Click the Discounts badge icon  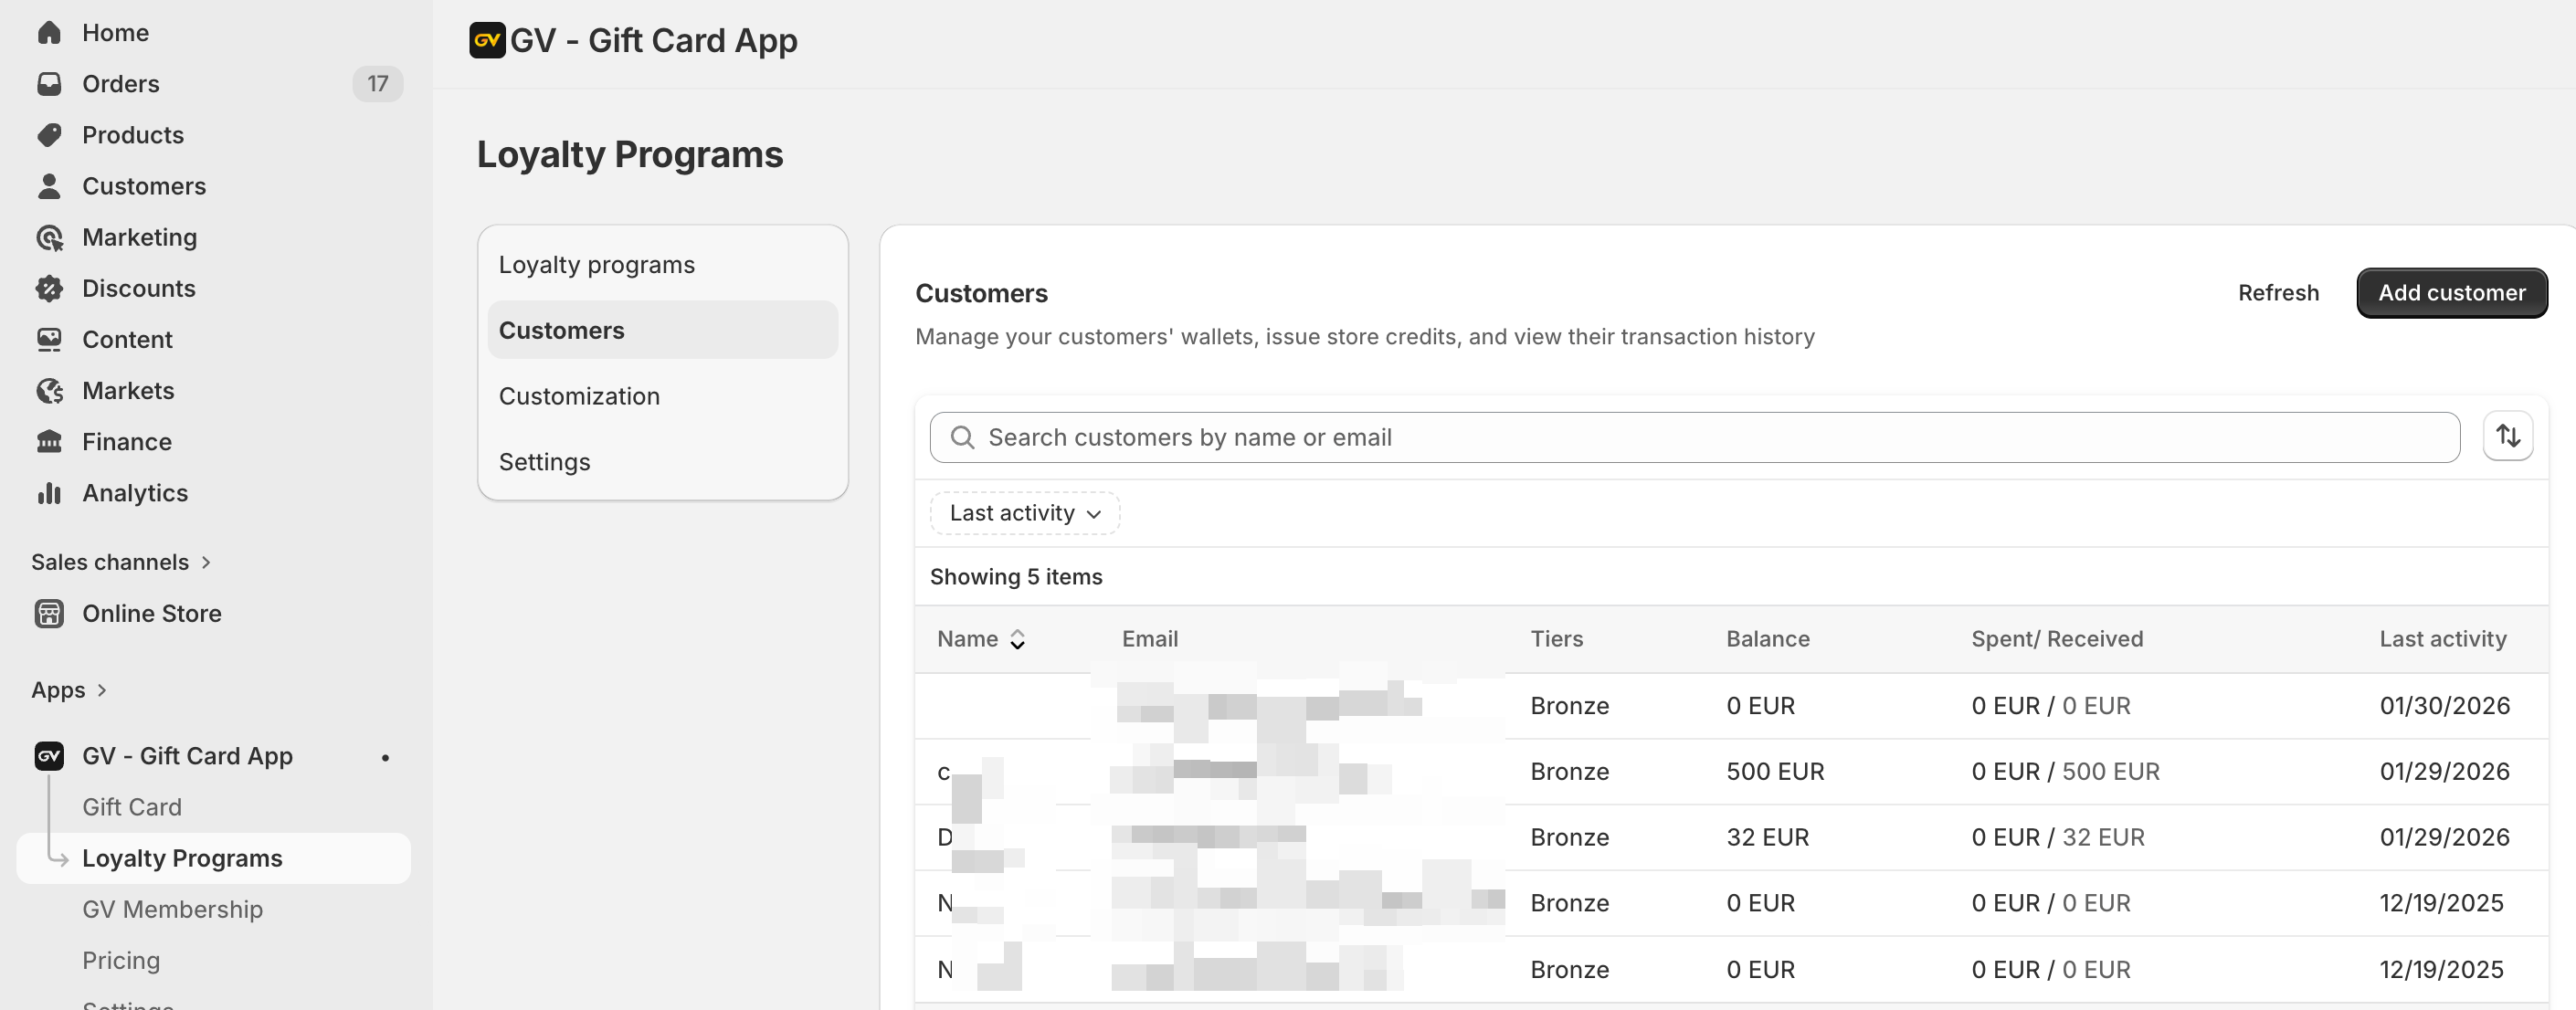49,289
